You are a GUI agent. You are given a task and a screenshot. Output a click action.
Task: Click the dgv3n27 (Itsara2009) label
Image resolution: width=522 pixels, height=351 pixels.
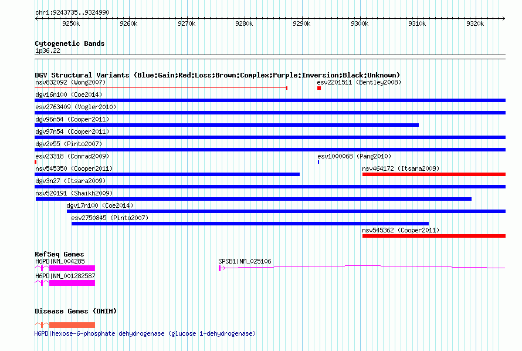point(70,181)
